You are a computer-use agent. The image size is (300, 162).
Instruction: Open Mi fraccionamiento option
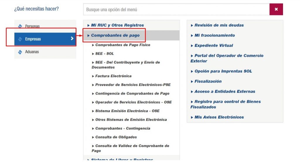(x=213, y=35)
